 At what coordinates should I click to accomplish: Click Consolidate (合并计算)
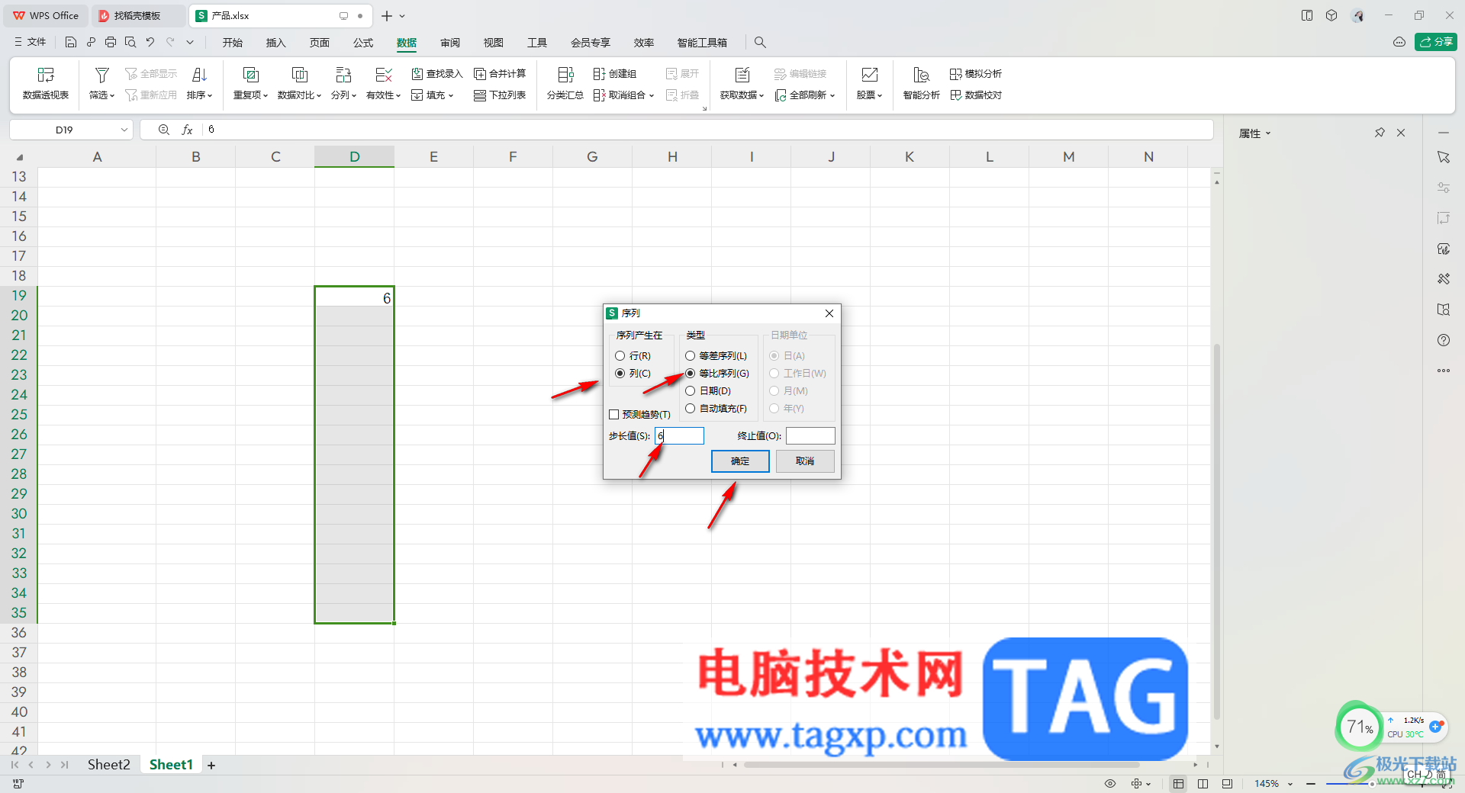pos(500,74)
